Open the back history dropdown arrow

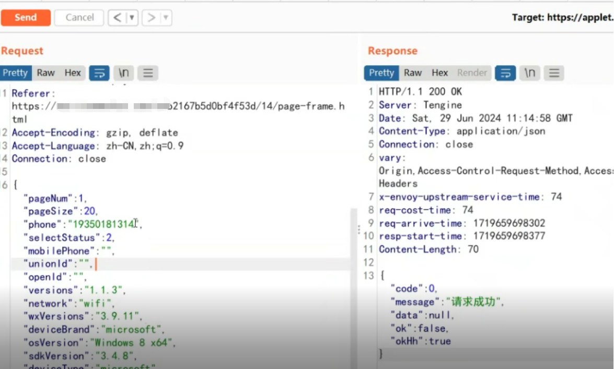pyautogui.click(x=132, y=18)
